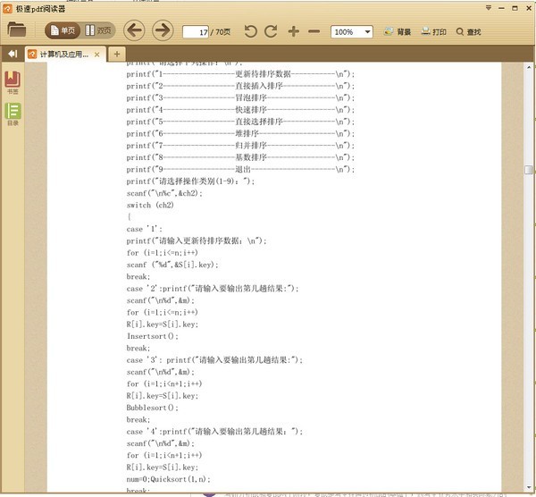Open the 目录 table of contents panel
This screenshot has height=497, width=536.
13,114
